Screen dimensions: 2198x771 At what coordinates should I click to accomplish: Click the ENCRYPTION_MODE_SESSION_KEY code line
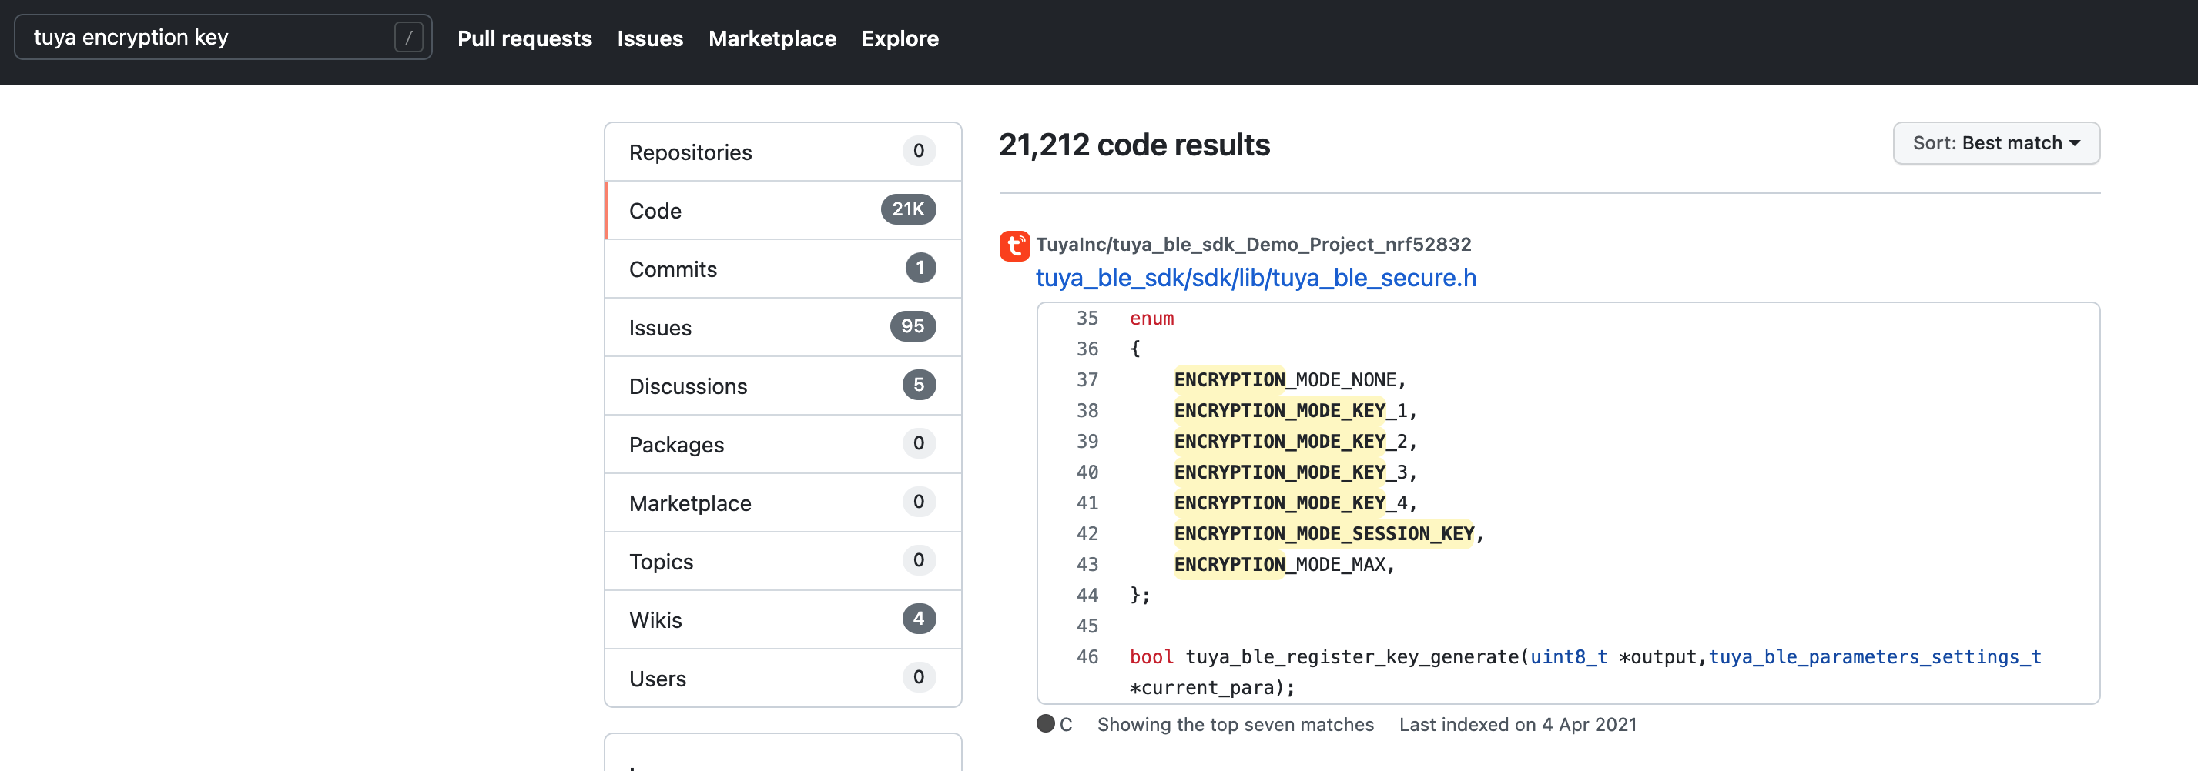pyautogui.click(x=1328, y=534)
